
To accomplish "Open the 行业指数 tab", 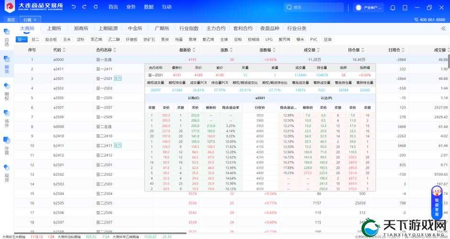I will [x=189, y=28].
